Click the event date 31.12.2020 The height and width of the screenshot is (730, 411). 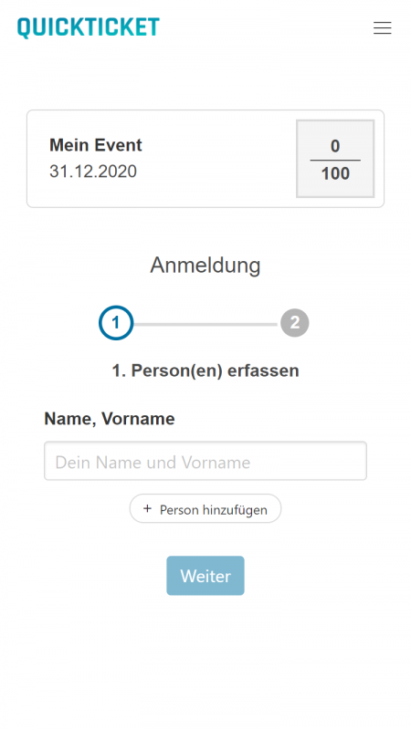point(93,172)
